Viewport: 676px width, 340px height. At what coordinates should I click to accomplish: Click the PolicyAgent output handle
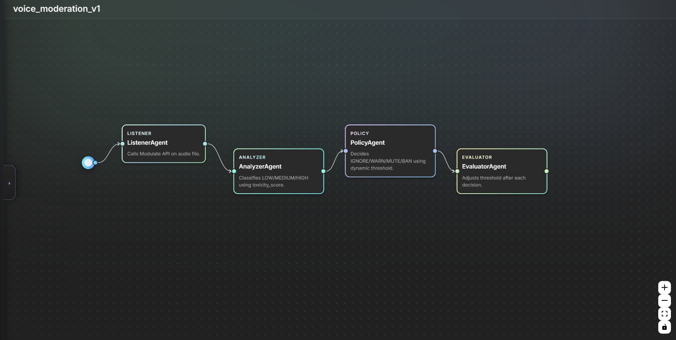[435, 151]
